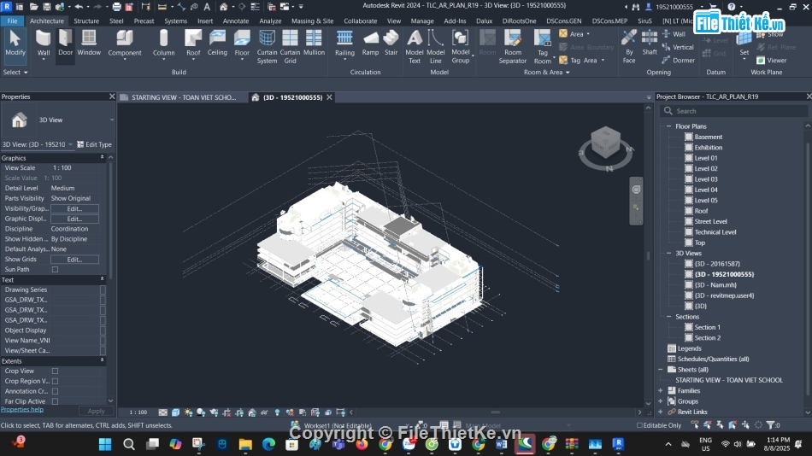Image resolution: width=812 pixels, height=456 pixels.
Task: Close the Properties palette
Action: click(x=112, y=96)
